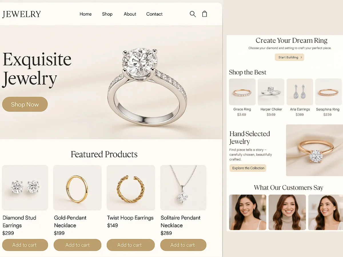Click the JEWELRY logo
Screen dimensions: 343x257
[21, 14]
